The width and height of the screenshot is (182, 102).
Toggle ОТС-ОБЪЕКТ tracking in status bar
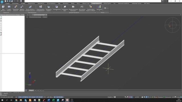32,97
